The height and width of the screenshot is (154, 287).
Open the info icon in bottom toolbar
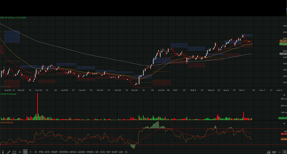(x=3, y=152)
